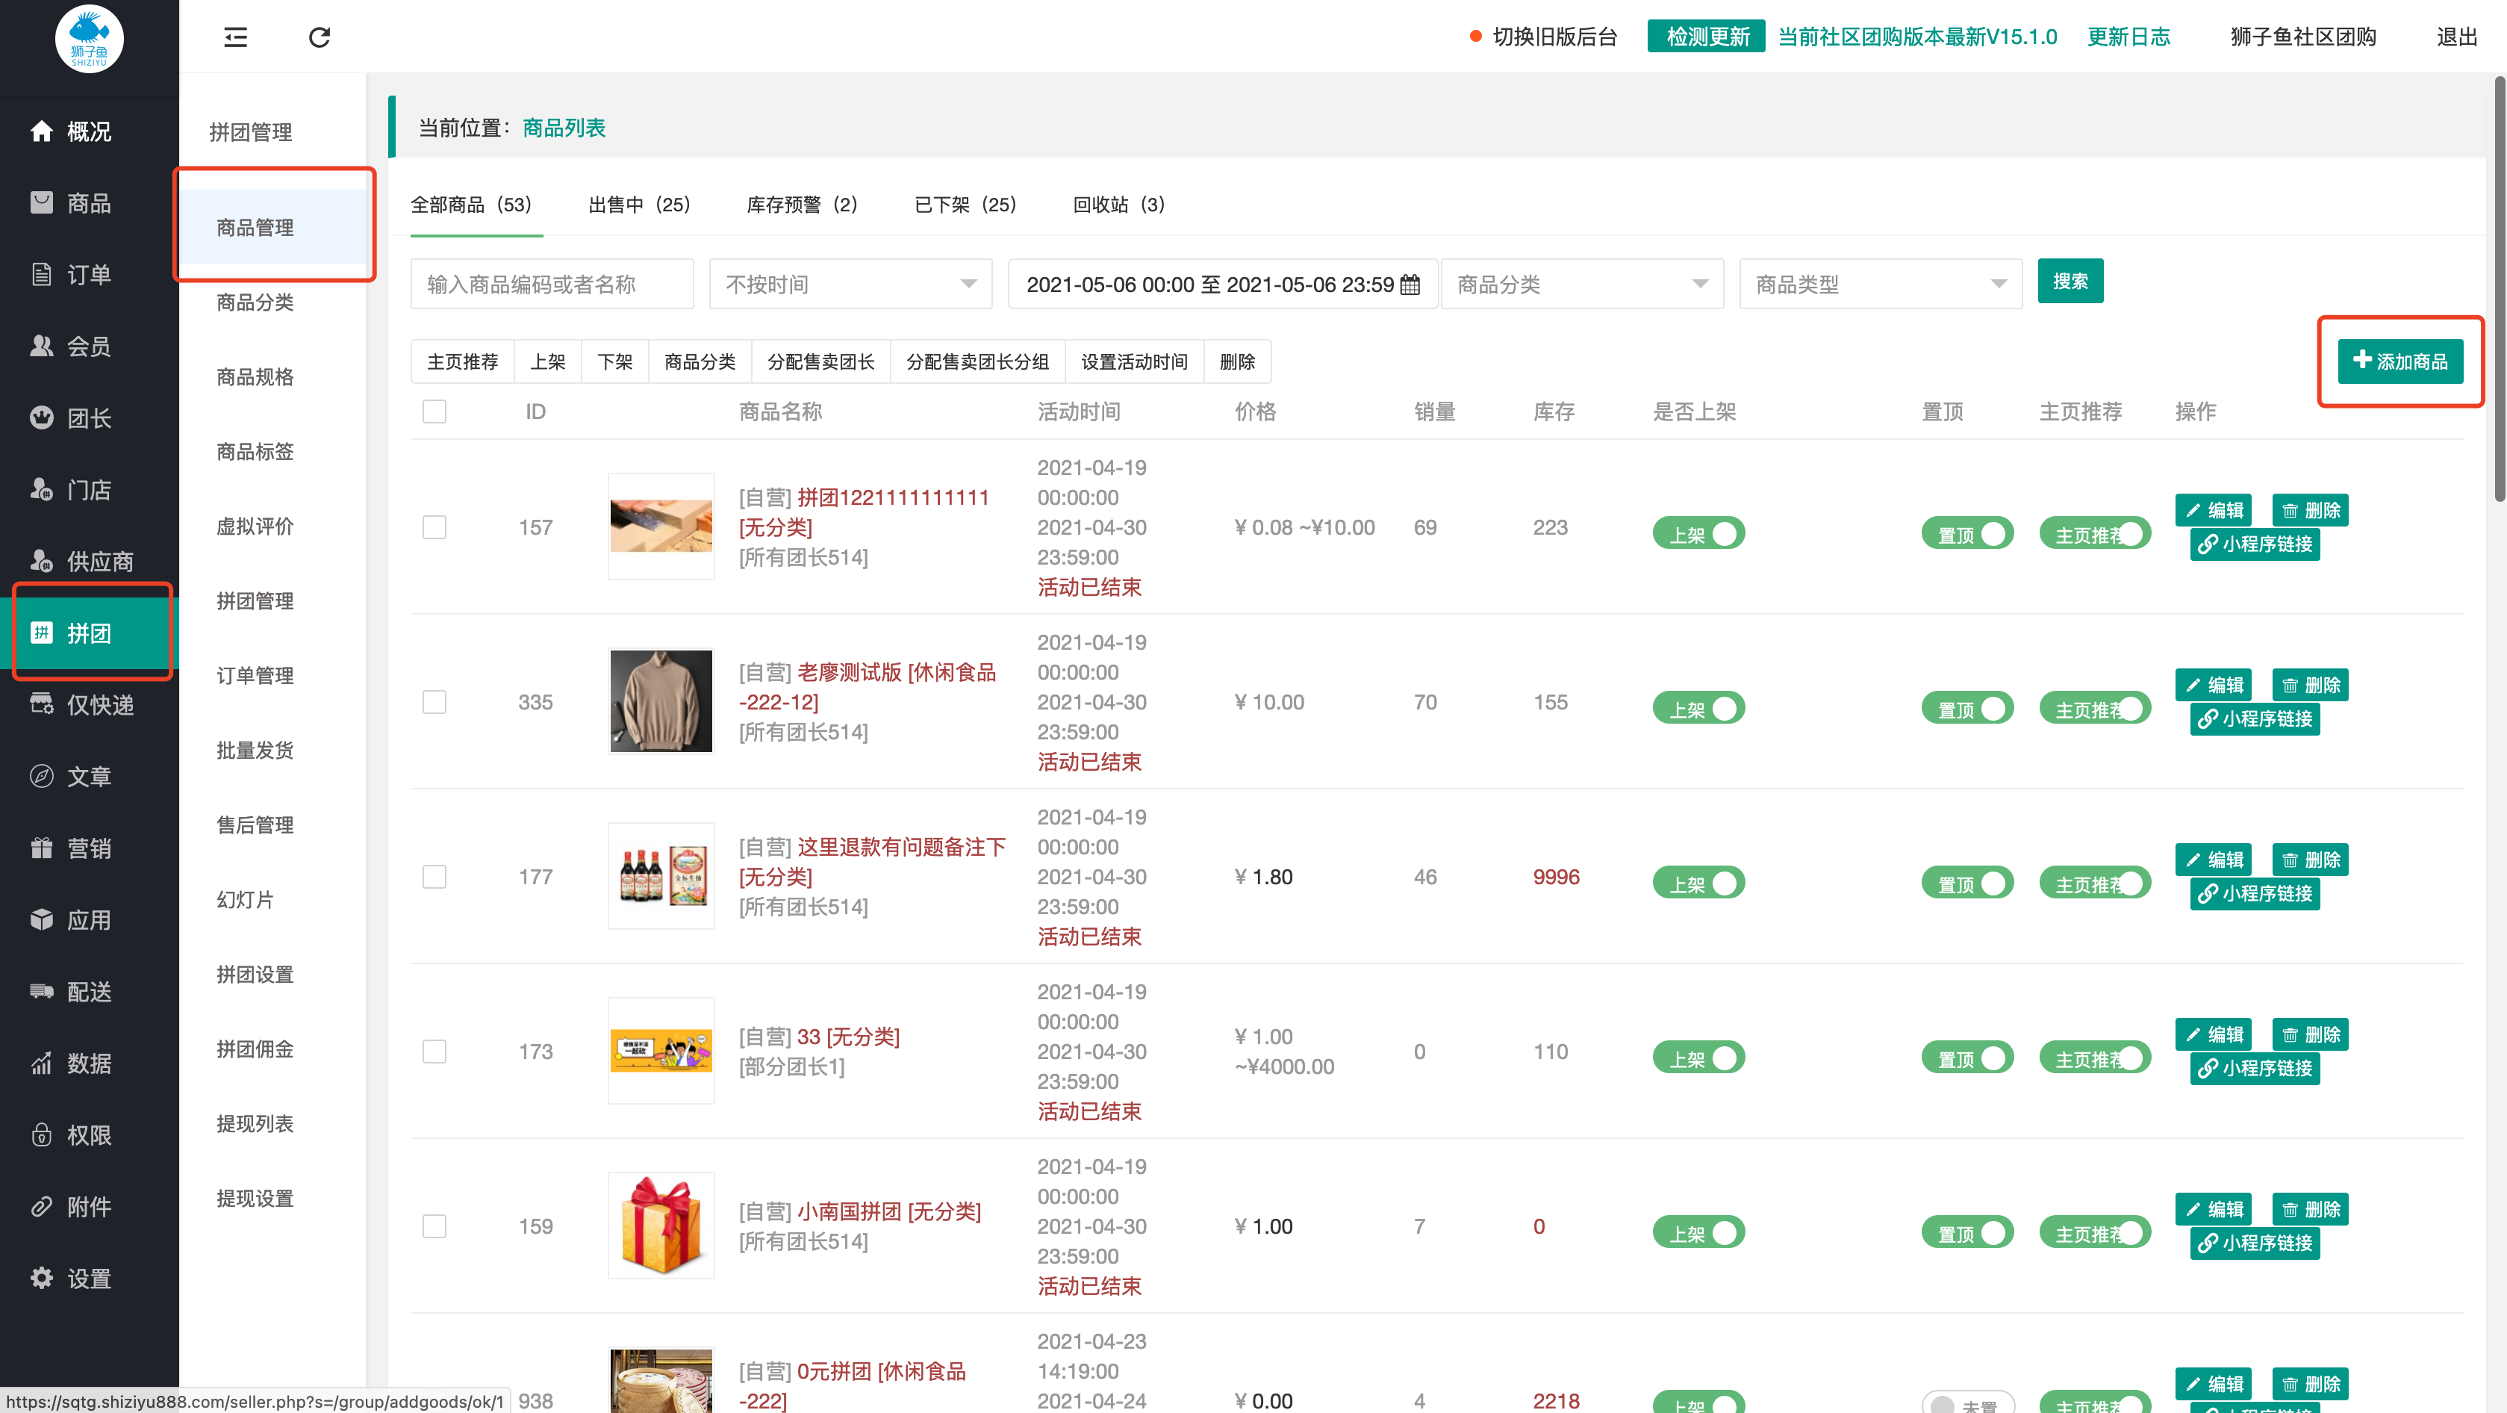The width and height of the screenshot is (2507, 1413).
Task: Check the checkbox for product 157
Action: (434, 527)
